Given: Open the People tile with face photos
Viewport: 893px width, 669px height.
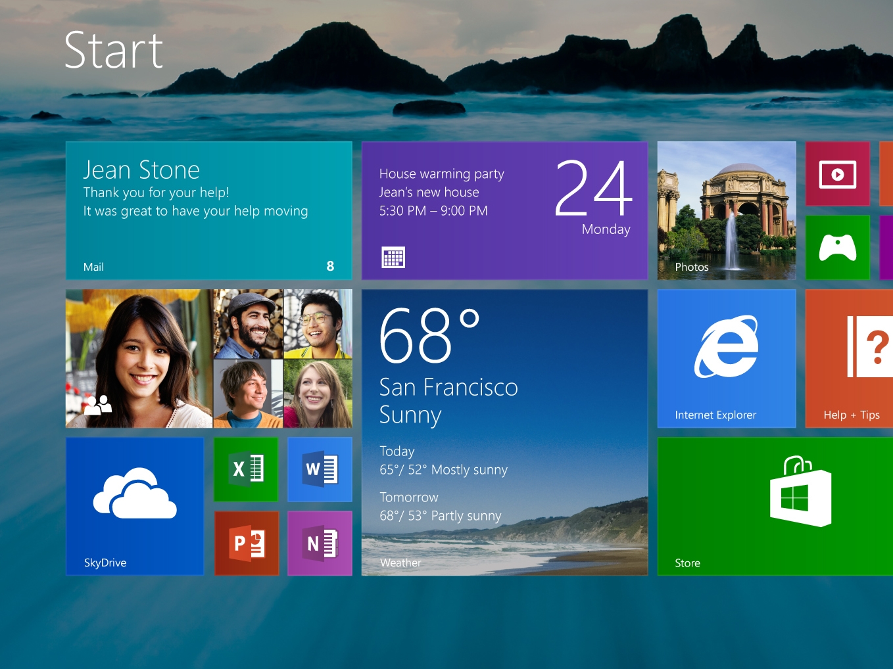Looking at the screenshot, I should 208,359.
